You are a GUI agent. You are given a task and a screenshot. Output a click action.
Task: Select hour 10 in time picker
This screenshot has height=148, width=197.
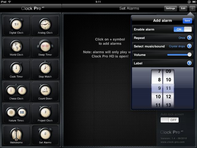[x=158, y=97]
